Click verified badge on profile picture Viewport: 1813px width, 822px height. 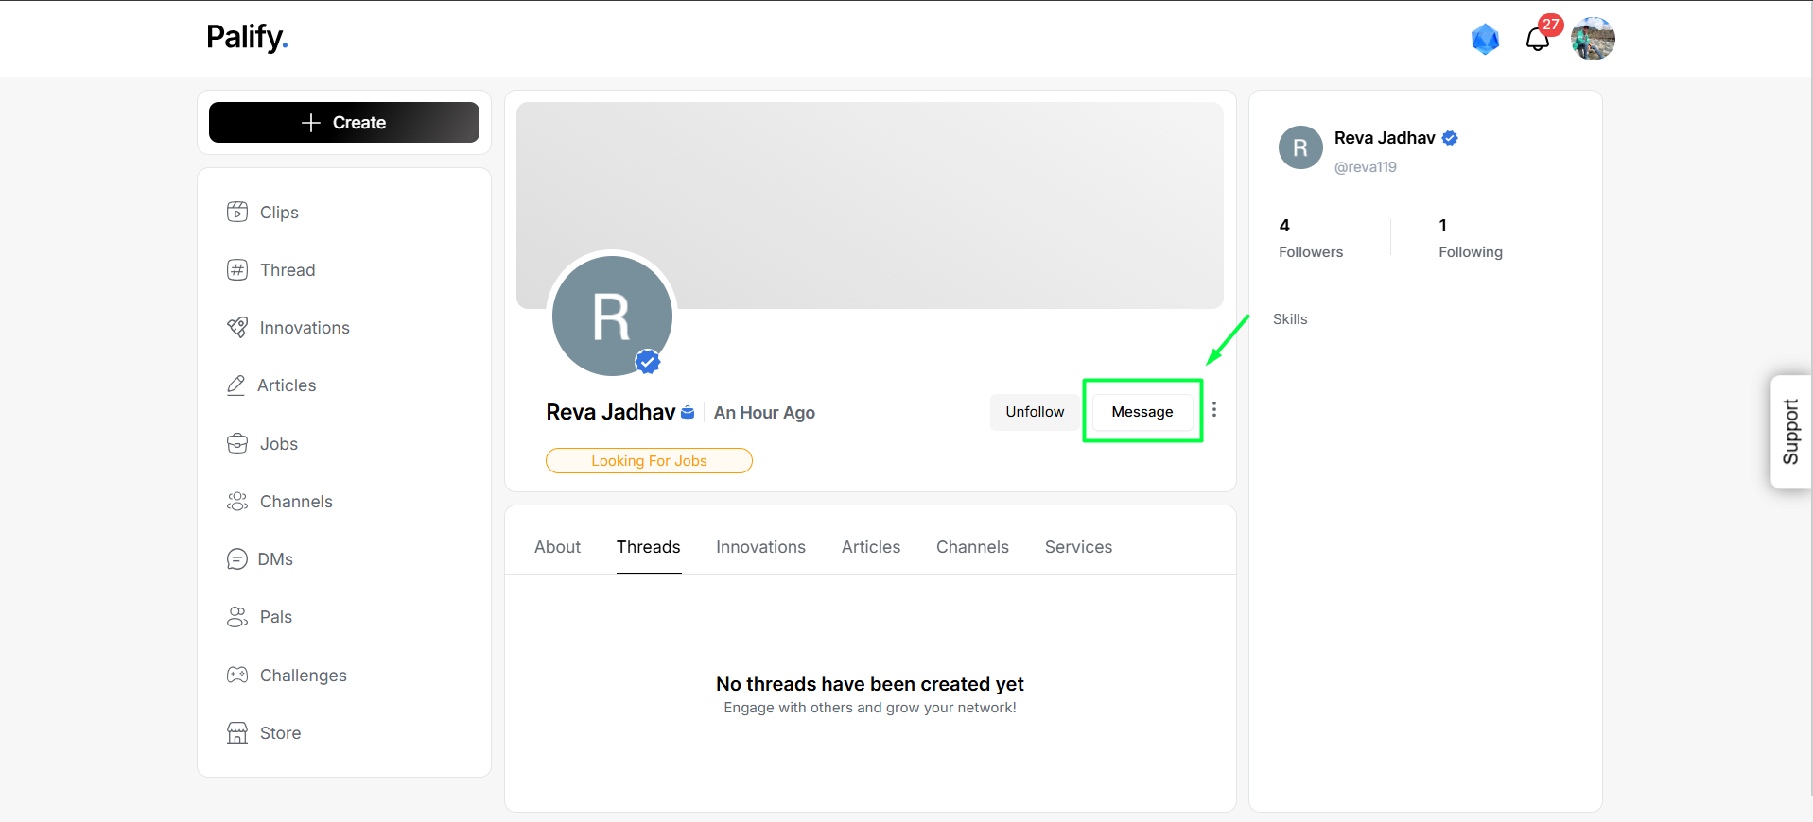647,361
